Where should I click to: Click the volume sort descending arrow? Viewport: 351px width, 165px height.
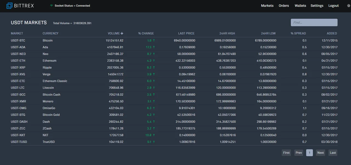pyautogui.click(x=122, y=33)
